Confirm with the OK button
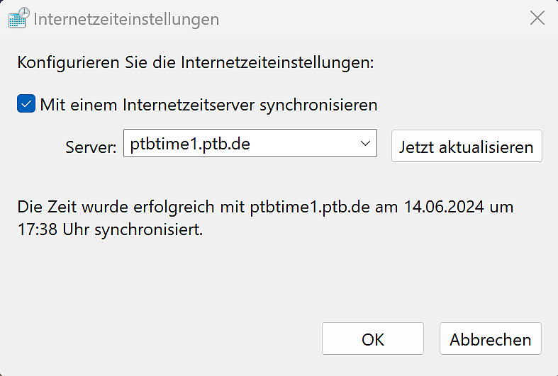The image size is (558, 376). (x=373, y=338)
